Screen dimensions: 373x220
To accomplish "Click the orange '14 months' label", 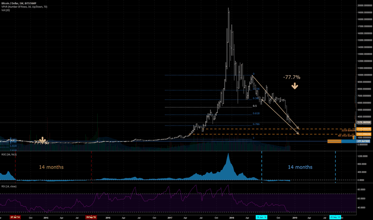I will [x=51, y=167].
